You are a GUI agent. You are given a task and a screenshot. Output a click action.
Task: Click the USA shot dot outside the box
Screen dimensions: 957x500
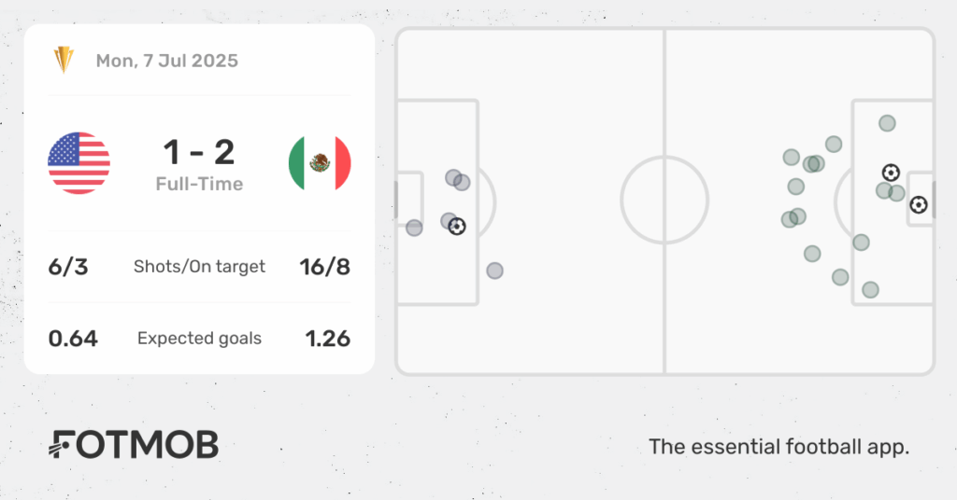pyautogui.click(x=495, y=271)
